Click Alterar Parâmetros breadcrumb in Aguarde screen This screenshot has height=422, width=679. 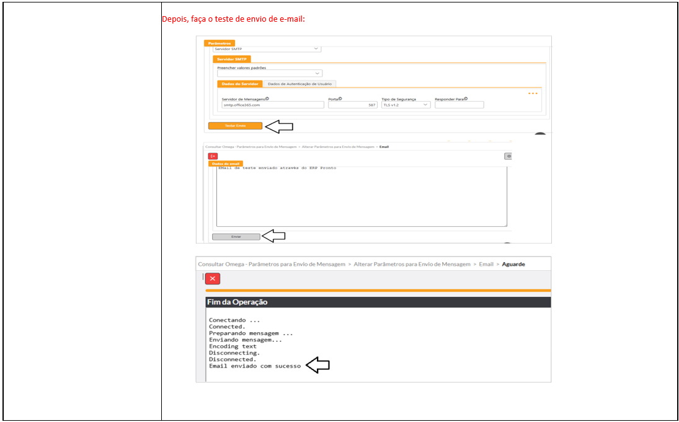(x=412, y=264)
